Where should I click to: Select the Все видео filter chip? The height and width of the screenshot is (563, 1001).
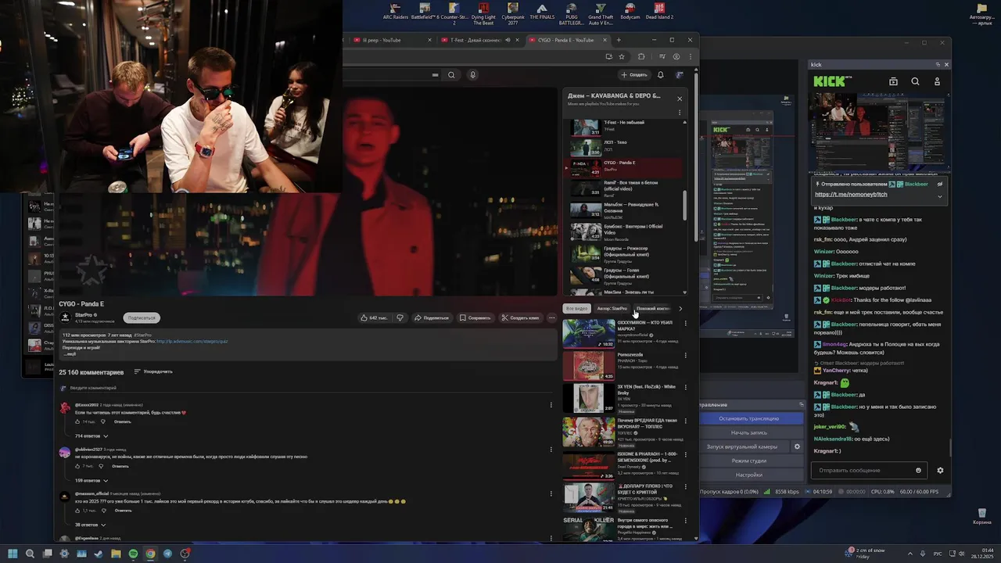click(576, 308)
